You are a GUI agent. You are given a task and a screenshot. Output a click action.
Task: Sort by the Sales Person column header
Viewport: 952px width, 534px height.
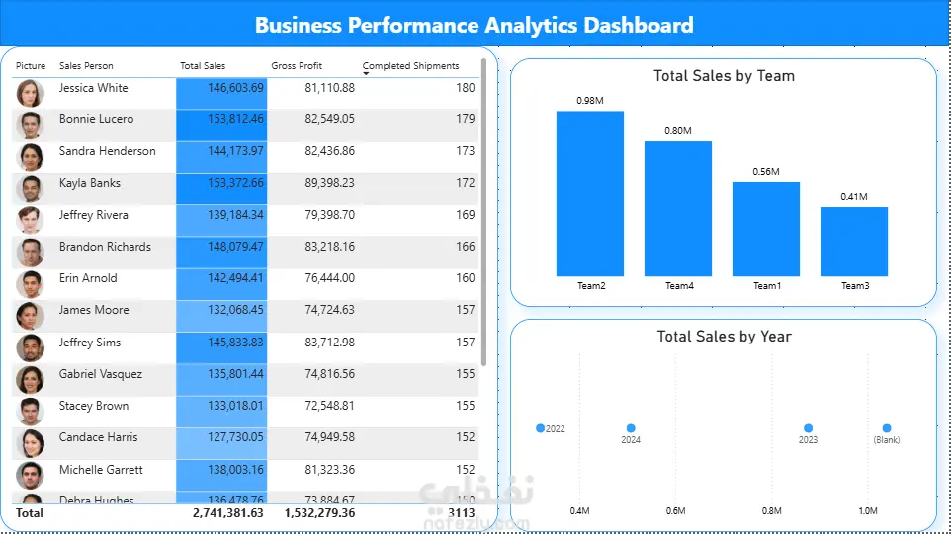click(x=86, y=65)
